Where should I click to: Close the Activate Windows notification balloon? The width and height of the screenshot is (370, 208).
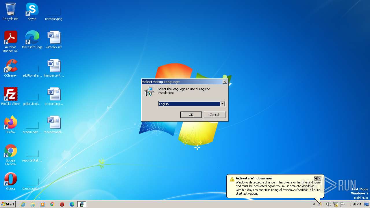click(x=319, y=178)
